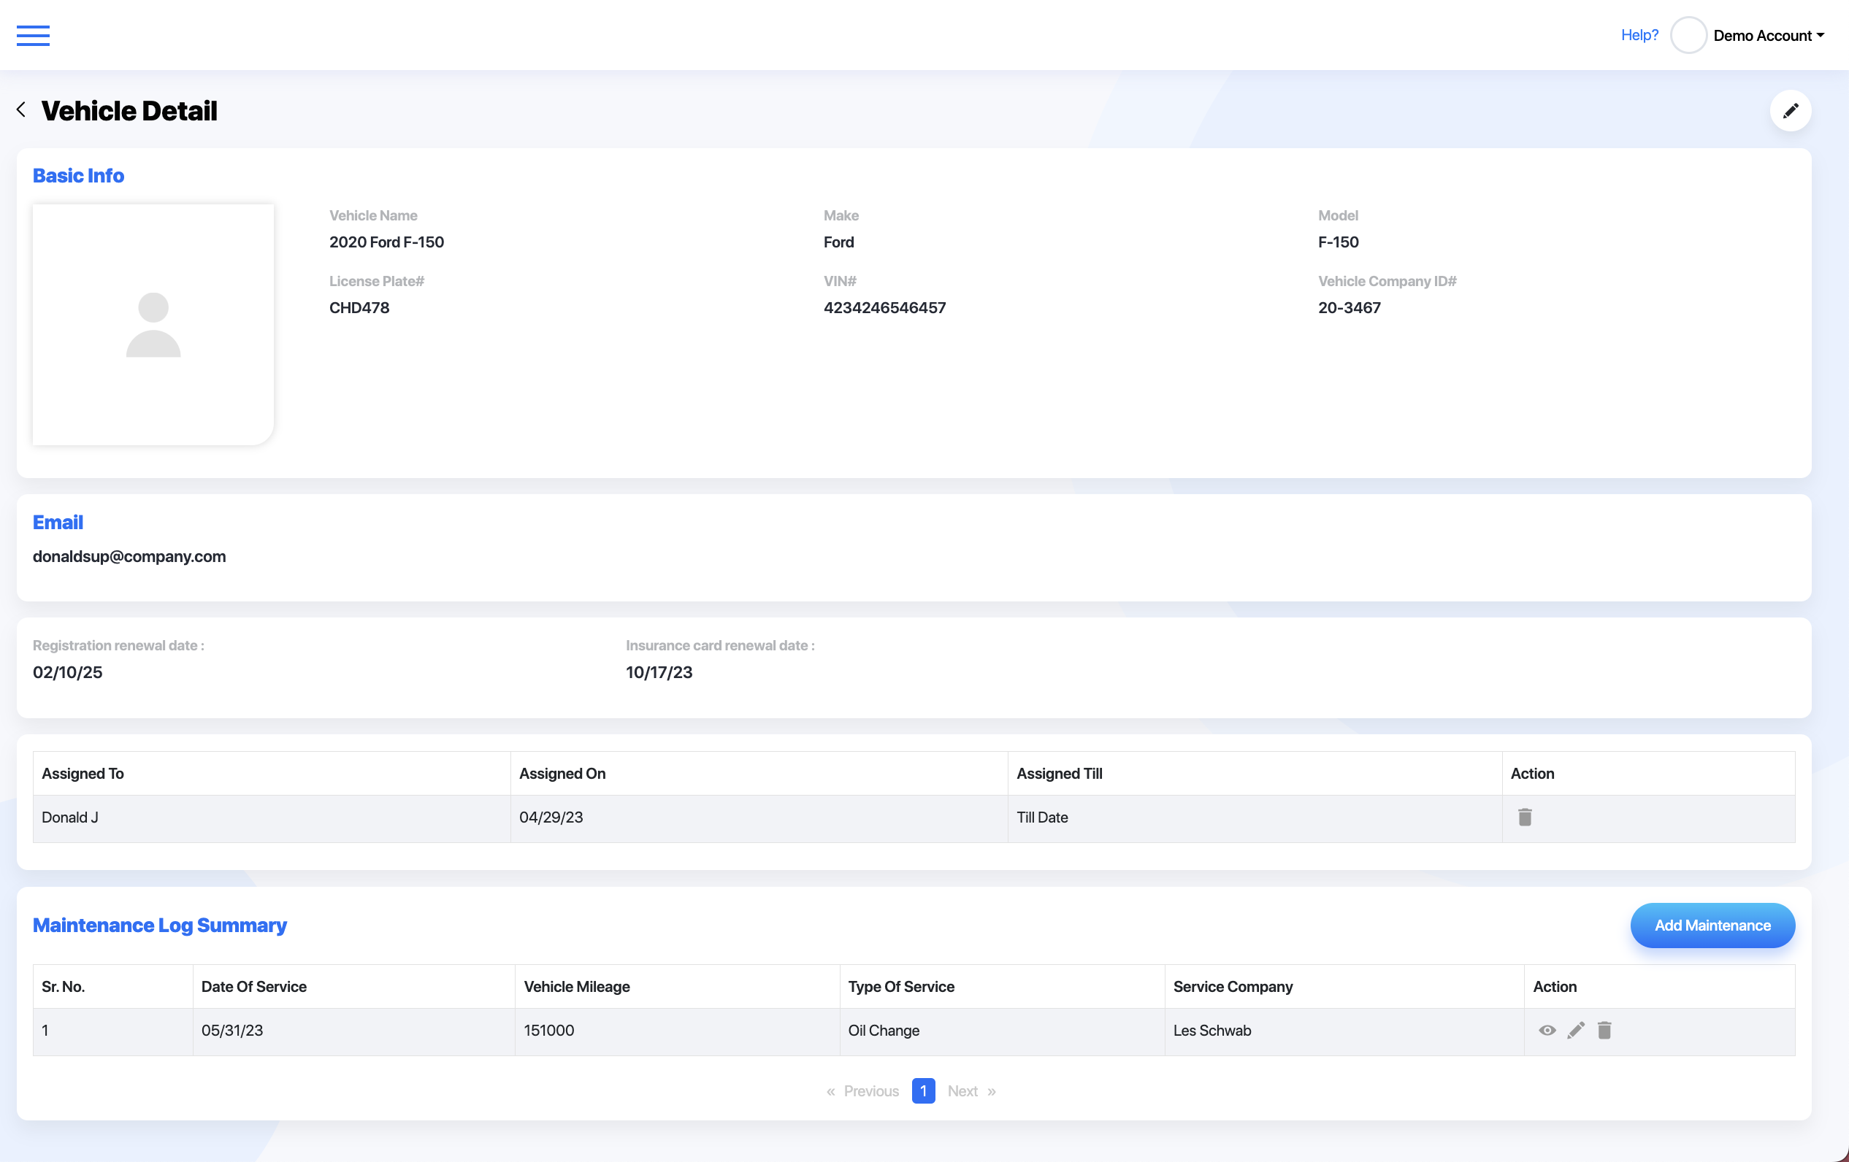1849x1162 pixels.
Task: Click the Make value Ford
Action: coord(838,242)
